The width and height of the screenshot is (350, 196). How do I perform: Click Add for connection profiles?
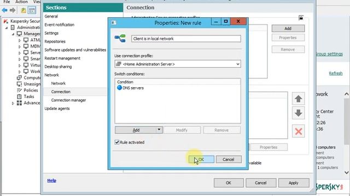[288, 28]
